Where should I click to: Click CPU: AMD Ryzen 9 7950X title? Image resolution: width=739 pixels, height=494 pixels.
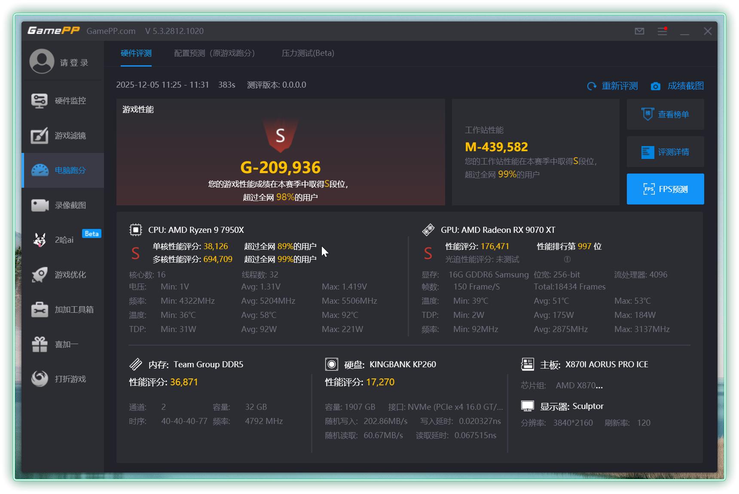pos(196,230)
